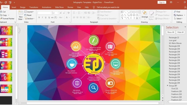The image size is (187, 105).
Task: Switch to the Slide Show tab
Action: click(59, 7)
